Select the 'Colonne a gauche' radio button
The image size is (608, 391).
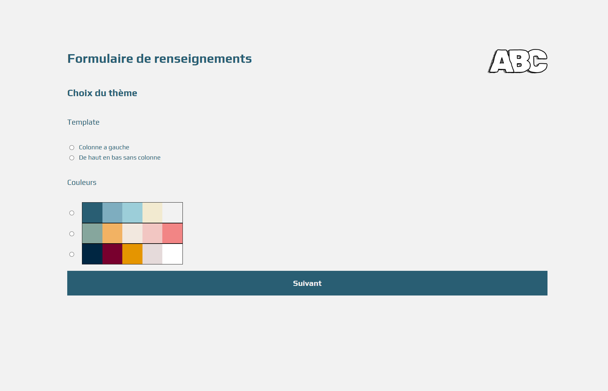point(72,147)
